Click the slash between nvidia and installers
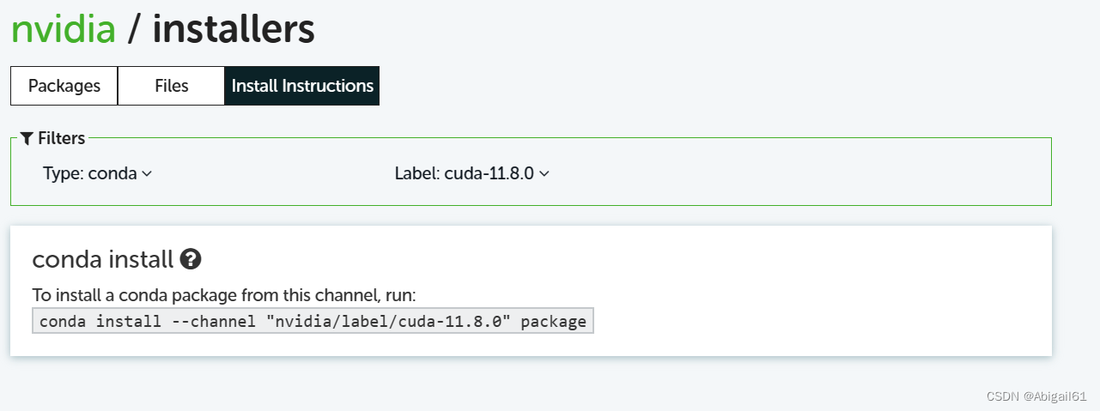The height and width of the screenshot is (411, 1100). (133, 30)
